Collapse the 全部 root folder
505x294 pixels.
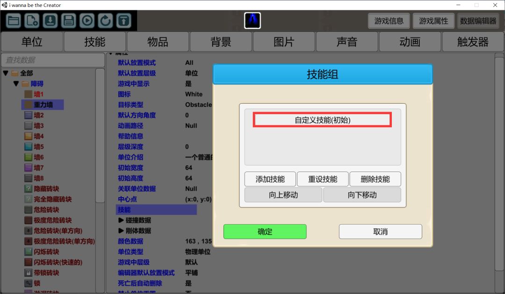[6, 73]
